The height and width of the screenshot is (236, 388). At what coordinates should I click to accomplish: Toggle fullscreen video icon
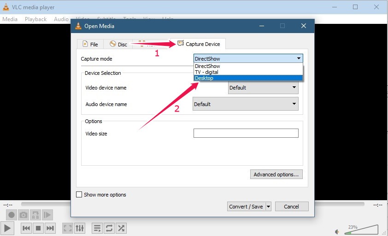tap(68, 228)
